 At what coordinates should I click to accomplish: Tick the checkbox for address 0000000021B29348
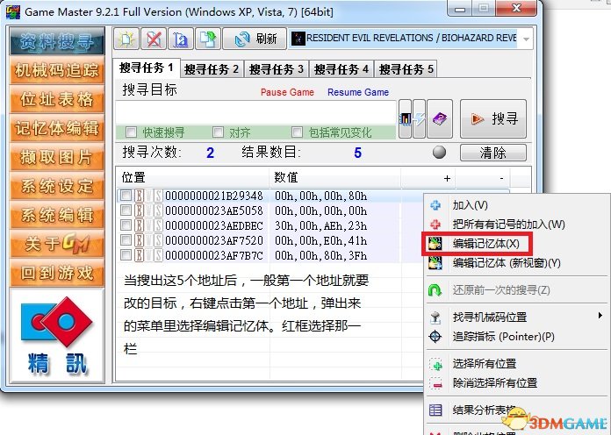pos(126,196)
